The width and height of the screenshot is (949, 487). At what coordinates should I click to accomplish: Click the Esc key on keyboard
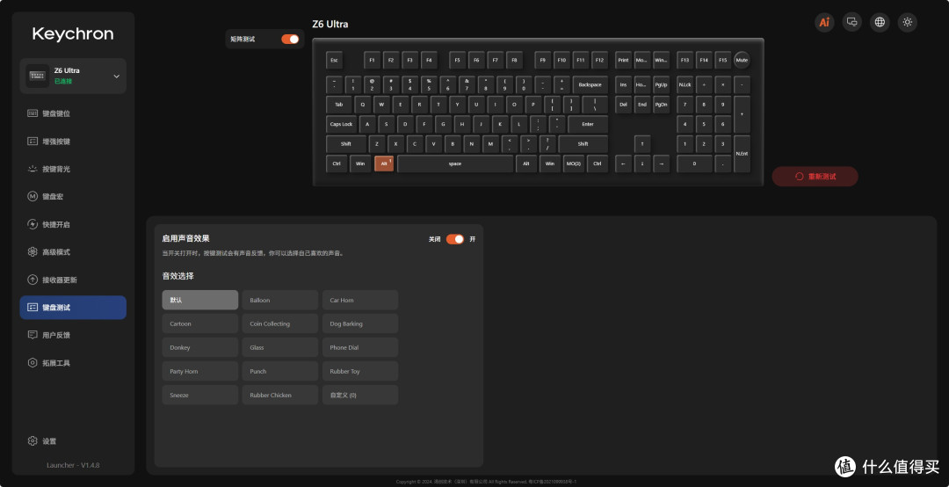(x=334, y=60)
